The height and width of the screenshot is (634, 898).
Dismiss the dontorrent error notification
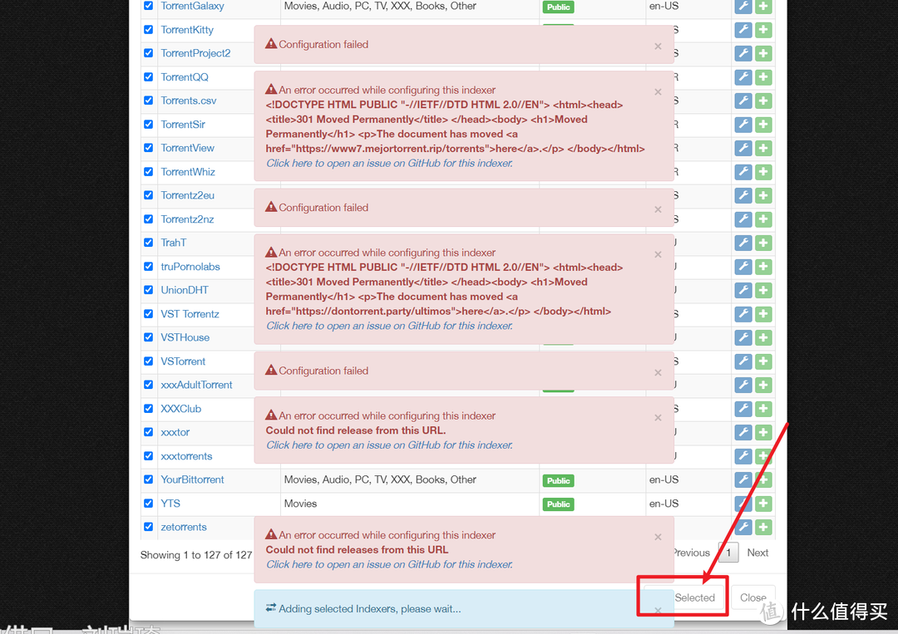coord(658,254)
